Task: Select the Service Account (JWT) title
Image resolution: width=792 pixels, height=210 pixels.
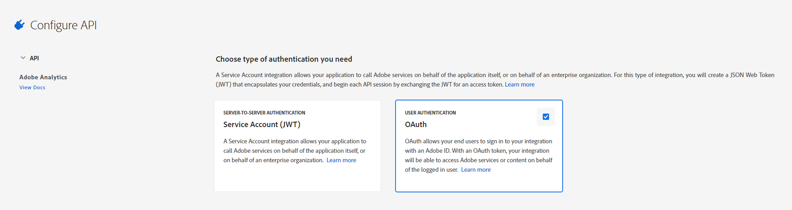Action: point(261,124)
